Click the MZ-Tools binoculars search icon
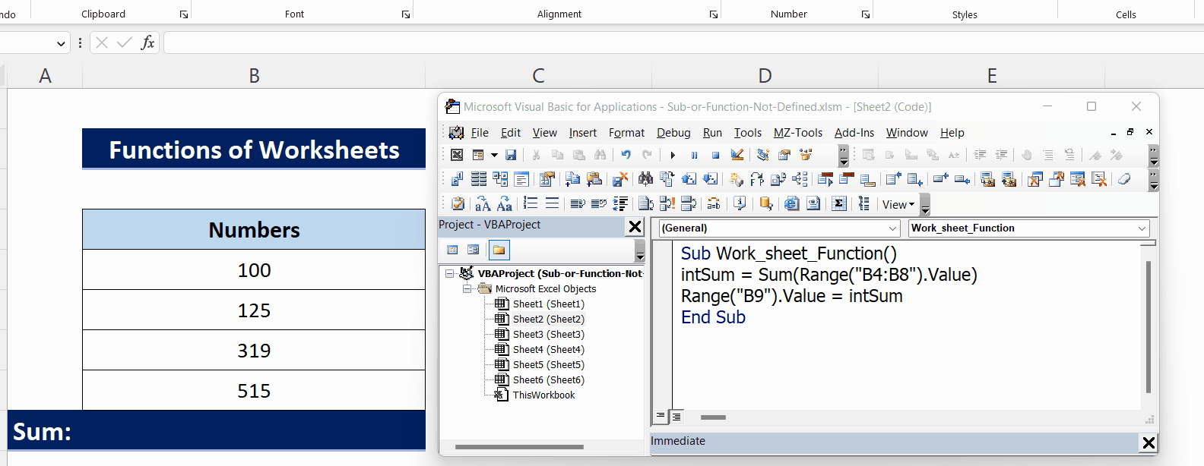 coord(645,179)
